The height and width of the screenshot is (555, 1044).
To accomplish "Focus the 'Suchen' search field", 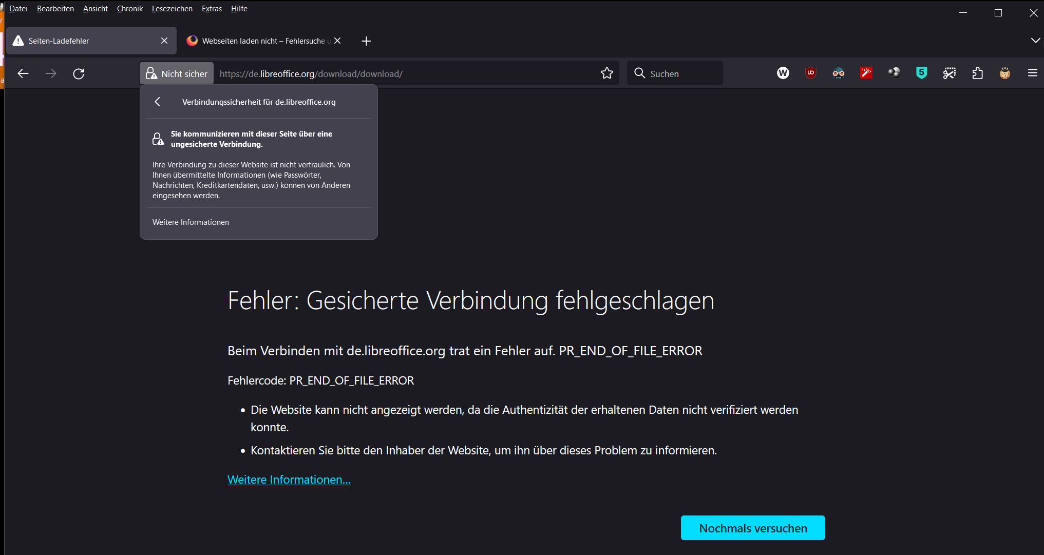I will click(x=675, y=73).
